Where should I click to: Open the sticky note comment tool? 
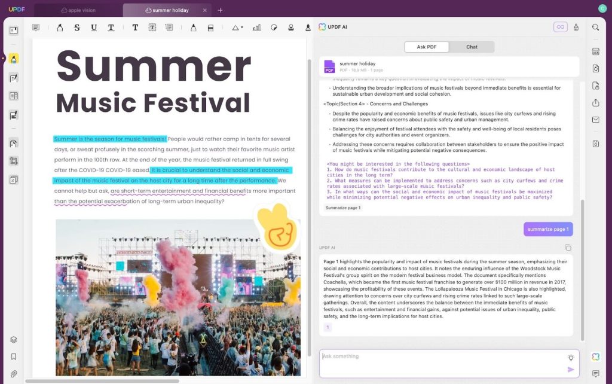click(x=36, y=28)
